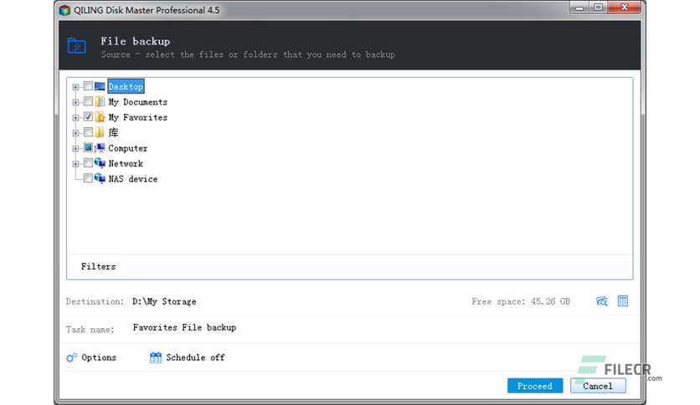
Task: Click the Proceed button
Action: [x=535, y=386]
